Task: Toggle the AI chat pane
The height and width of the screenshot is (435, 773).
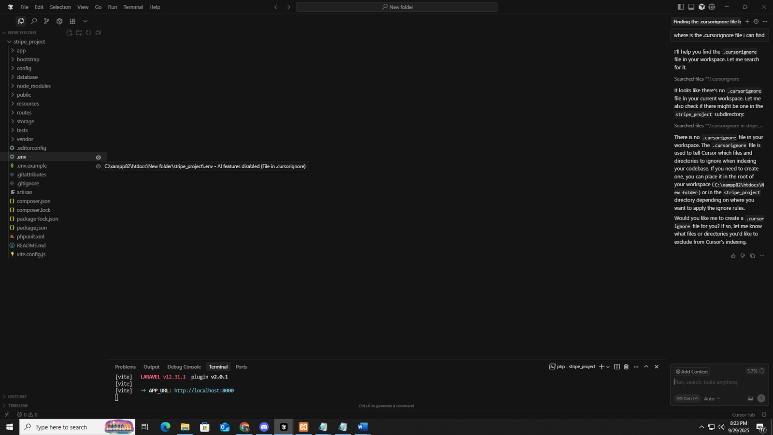Action: [x=701, y=7]
